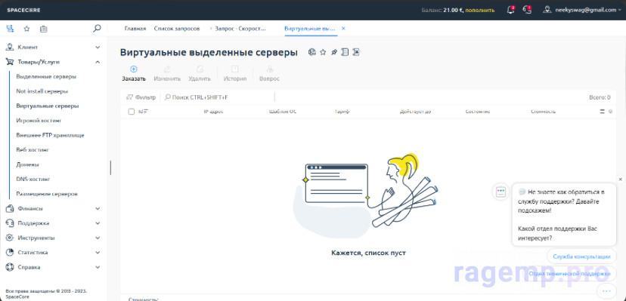The width and height of the screenshot is (626, 301).
Task: Expand the Клиент section chevron
Action: click(98, 48)
